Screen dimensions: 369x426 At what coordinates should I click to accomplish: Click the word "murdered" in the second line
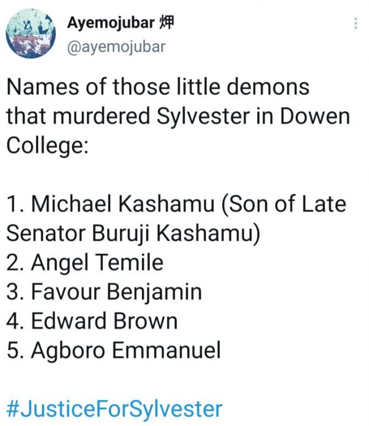click(x=106, y=117)
